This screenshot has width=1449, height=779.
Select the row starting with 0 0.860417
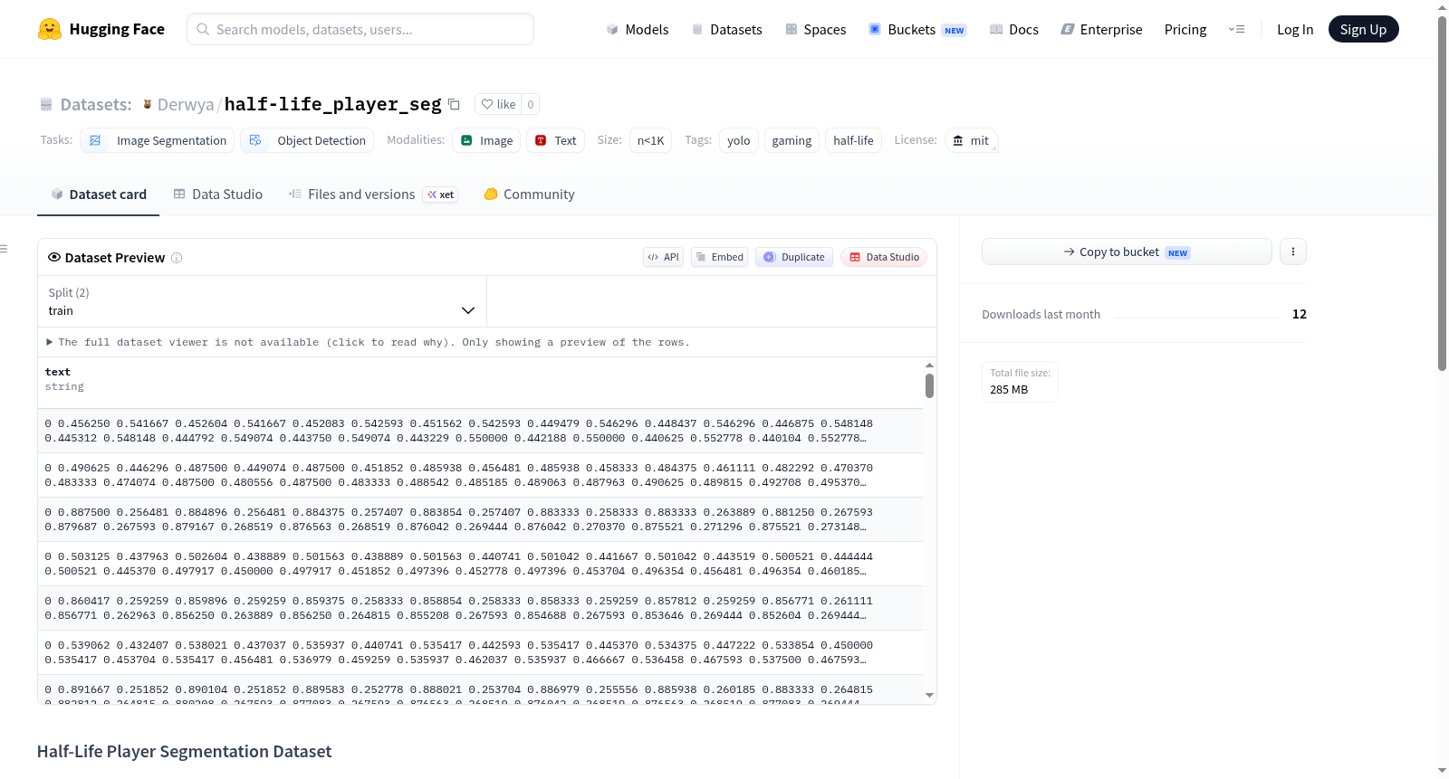pos(480,608)
